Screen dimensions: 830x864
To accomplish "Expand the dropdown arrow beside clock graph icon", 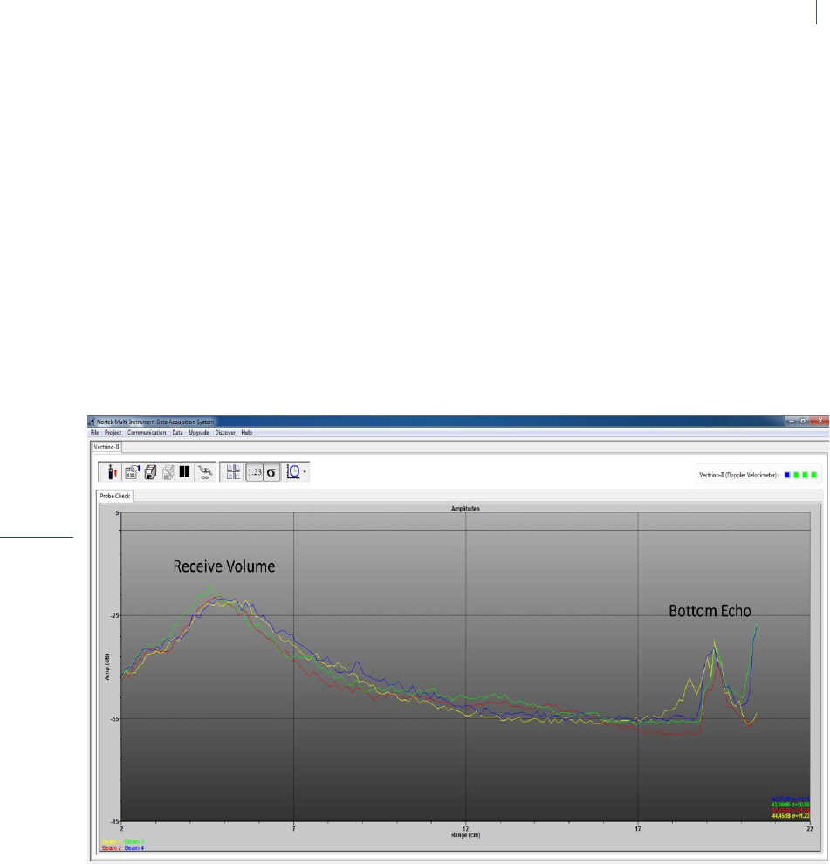I will click(x=305, y=471).
